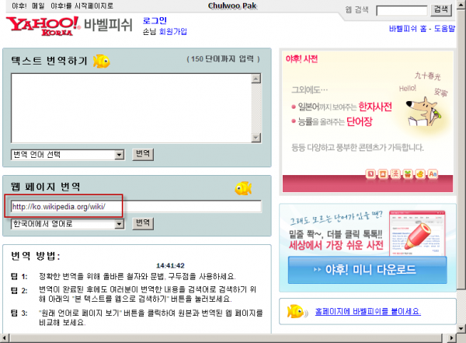
Task: Click the fish icon beside 텍스트 번역하기
Action: coord(101,61)
